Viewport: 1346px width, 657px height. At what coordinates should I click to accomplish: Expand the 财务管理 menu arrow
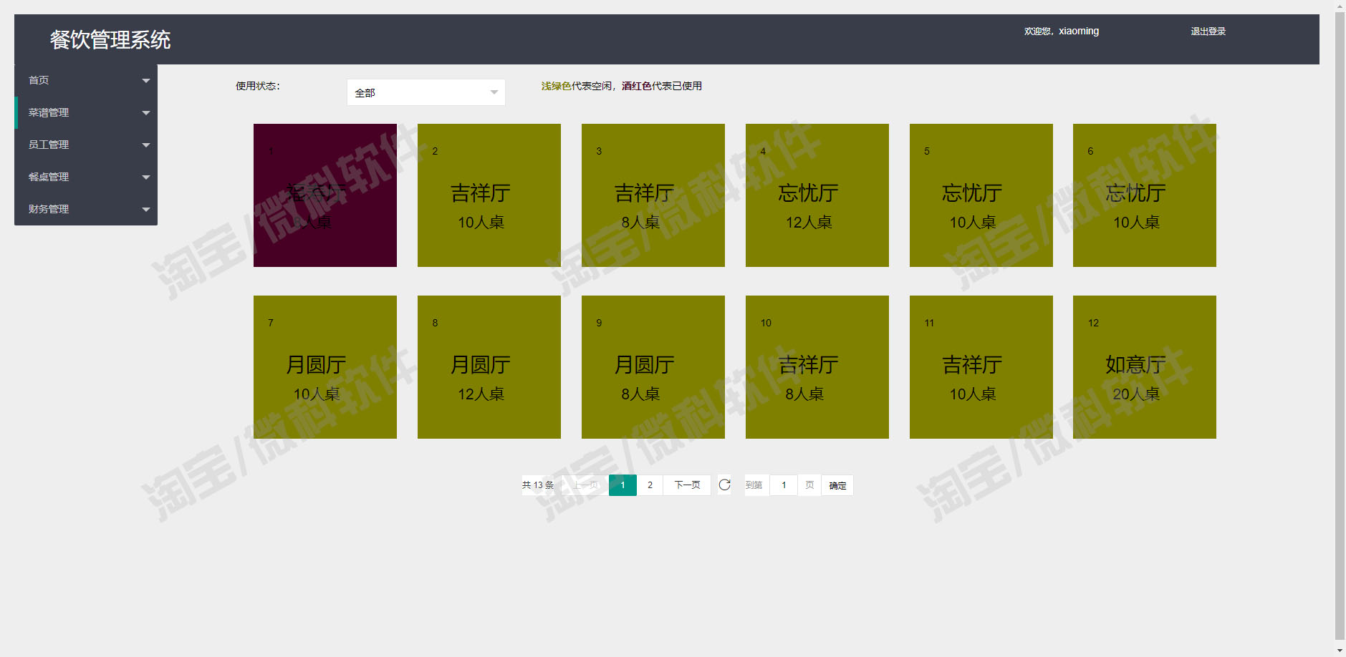pyautogui.click(x=146, y=210)
